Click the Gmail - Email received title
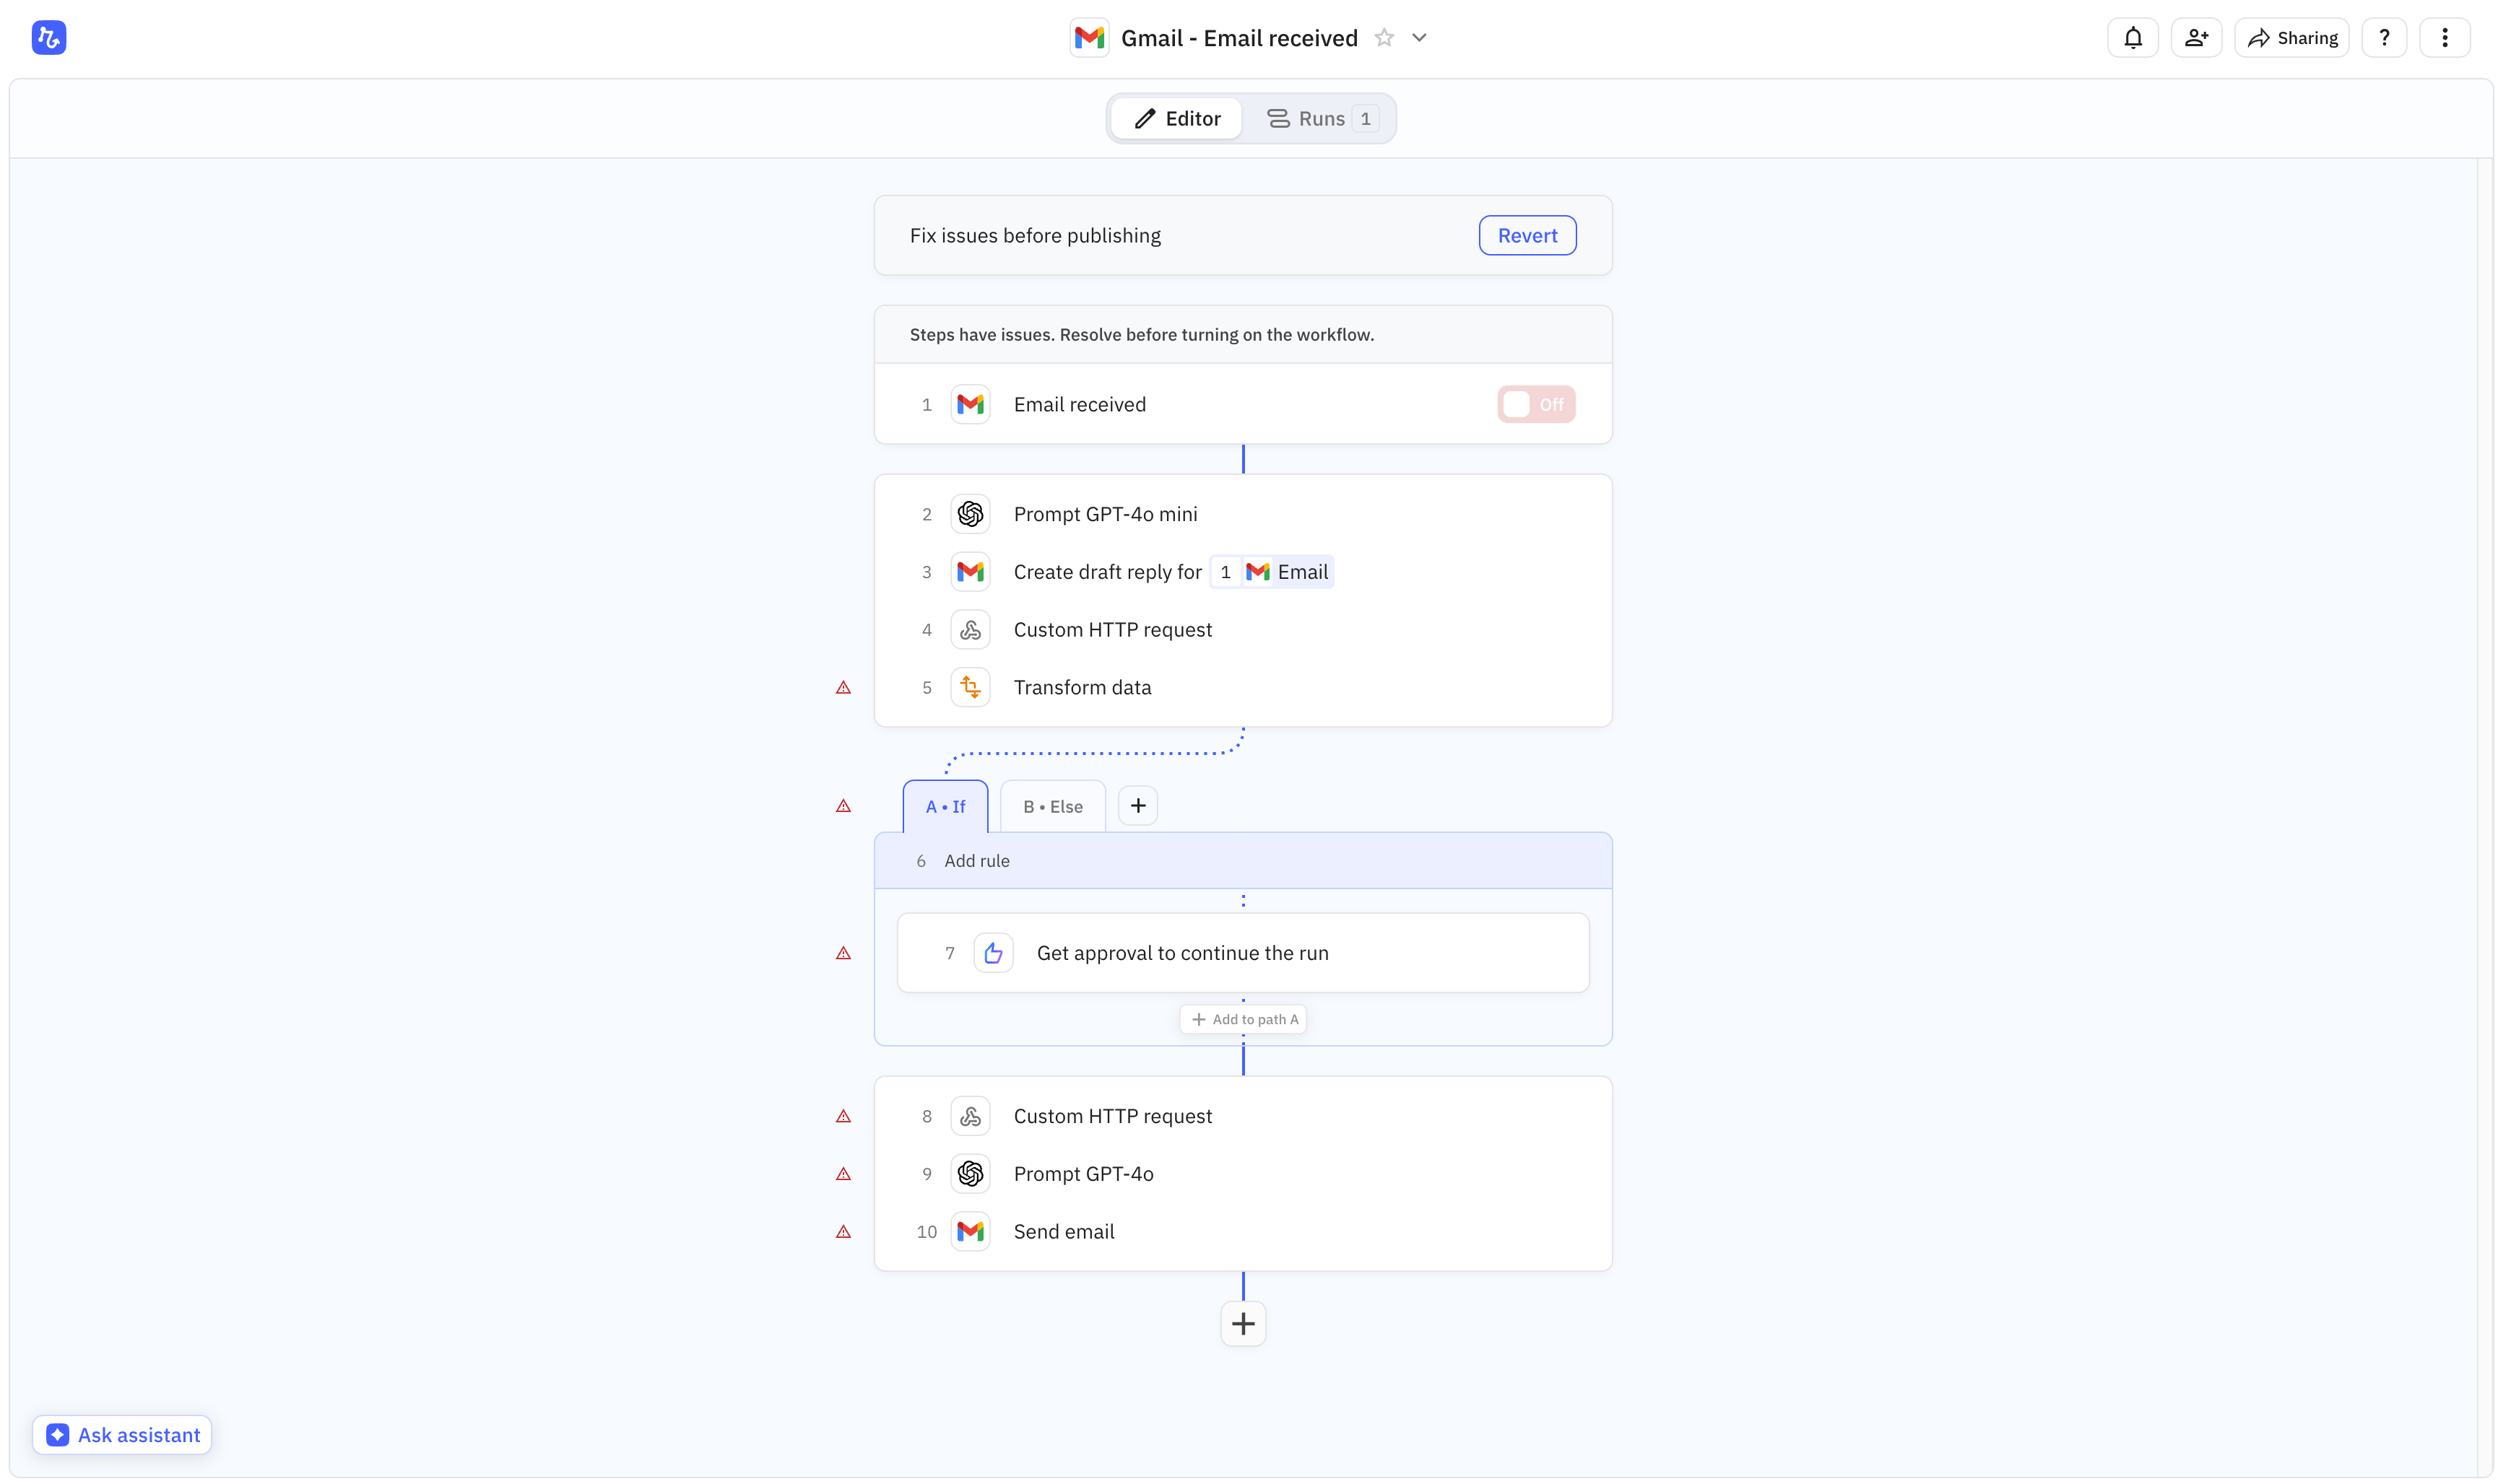2503x1484 pixels. 1239,38
